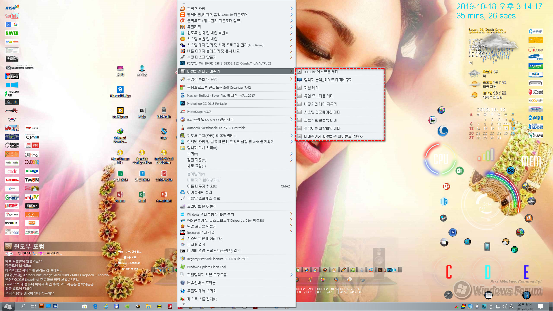Open the BCcard shortcut icon

tap(536, 92)
